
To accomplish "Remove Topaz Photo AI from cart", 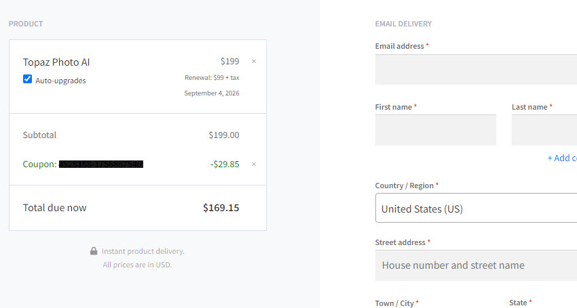I will click(x=254, y=62).
